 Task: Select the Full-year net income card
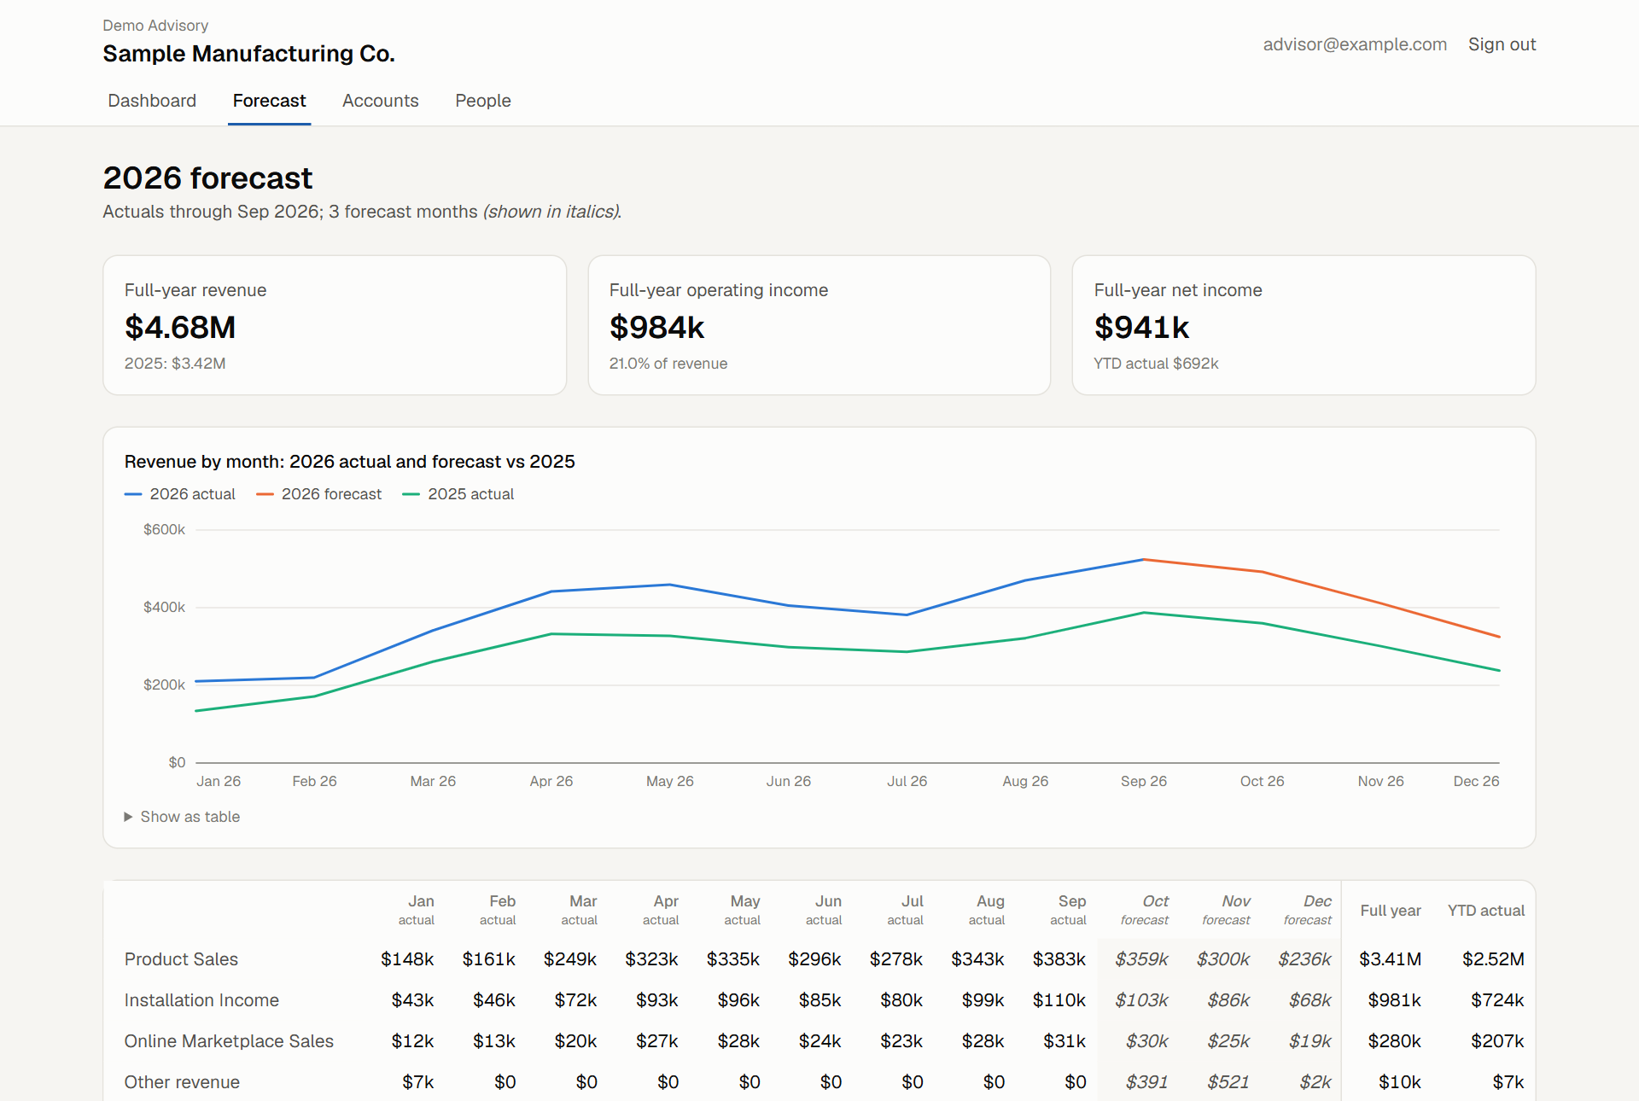point(1304,325)
